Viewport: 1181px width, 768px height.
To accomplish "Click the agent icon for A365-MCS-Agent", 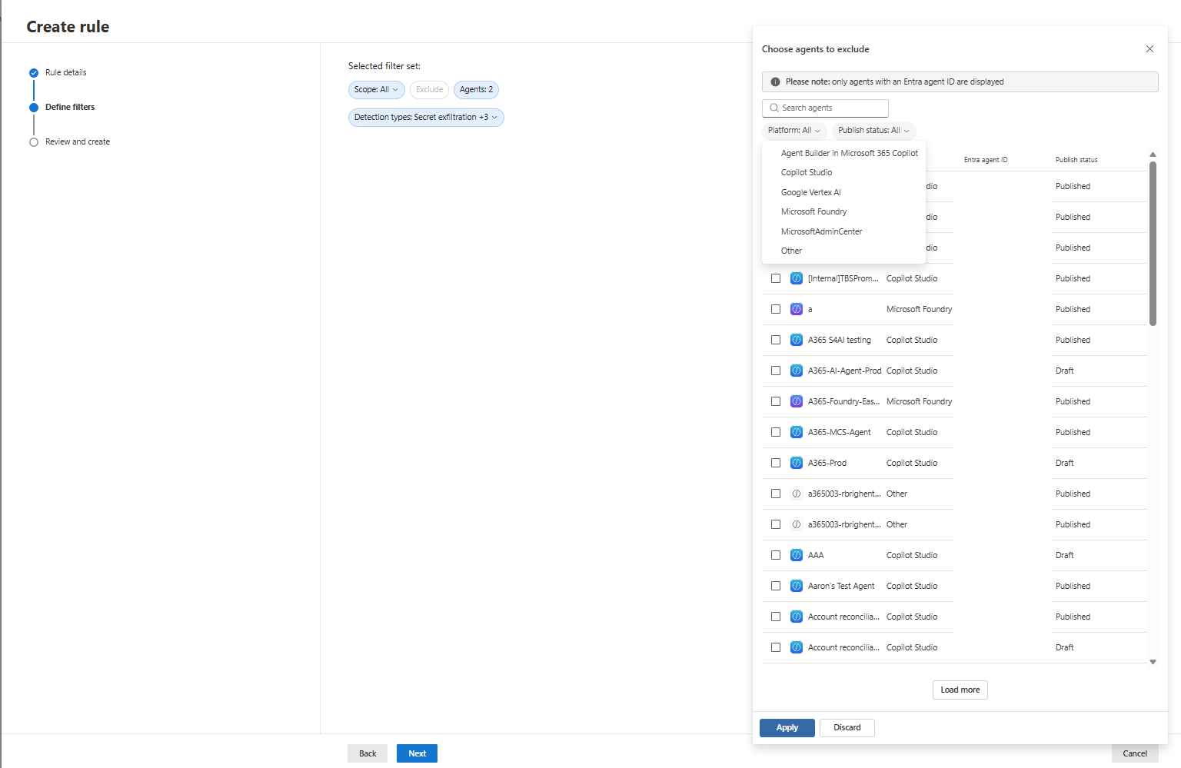I will [797, 432].
